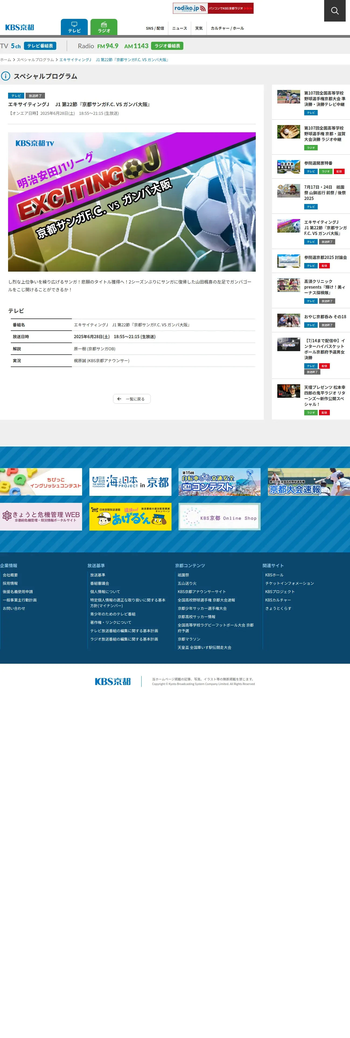Open 京都・滋賀大会決勝 ラジオ中継 sidebar item
The width and height of the screenshot is (350, 1038).
click(x=310, y=137)
